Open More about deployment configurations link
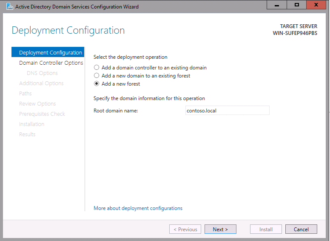The image size is (330, 241). point(138,208)
